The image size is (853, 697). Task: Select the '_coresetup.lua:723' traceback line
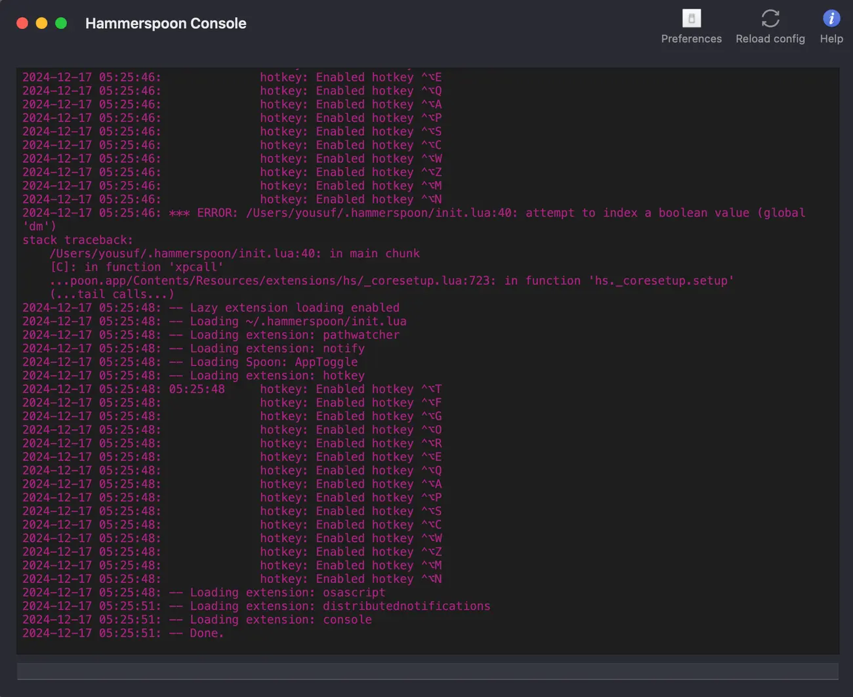coord(392,281)
